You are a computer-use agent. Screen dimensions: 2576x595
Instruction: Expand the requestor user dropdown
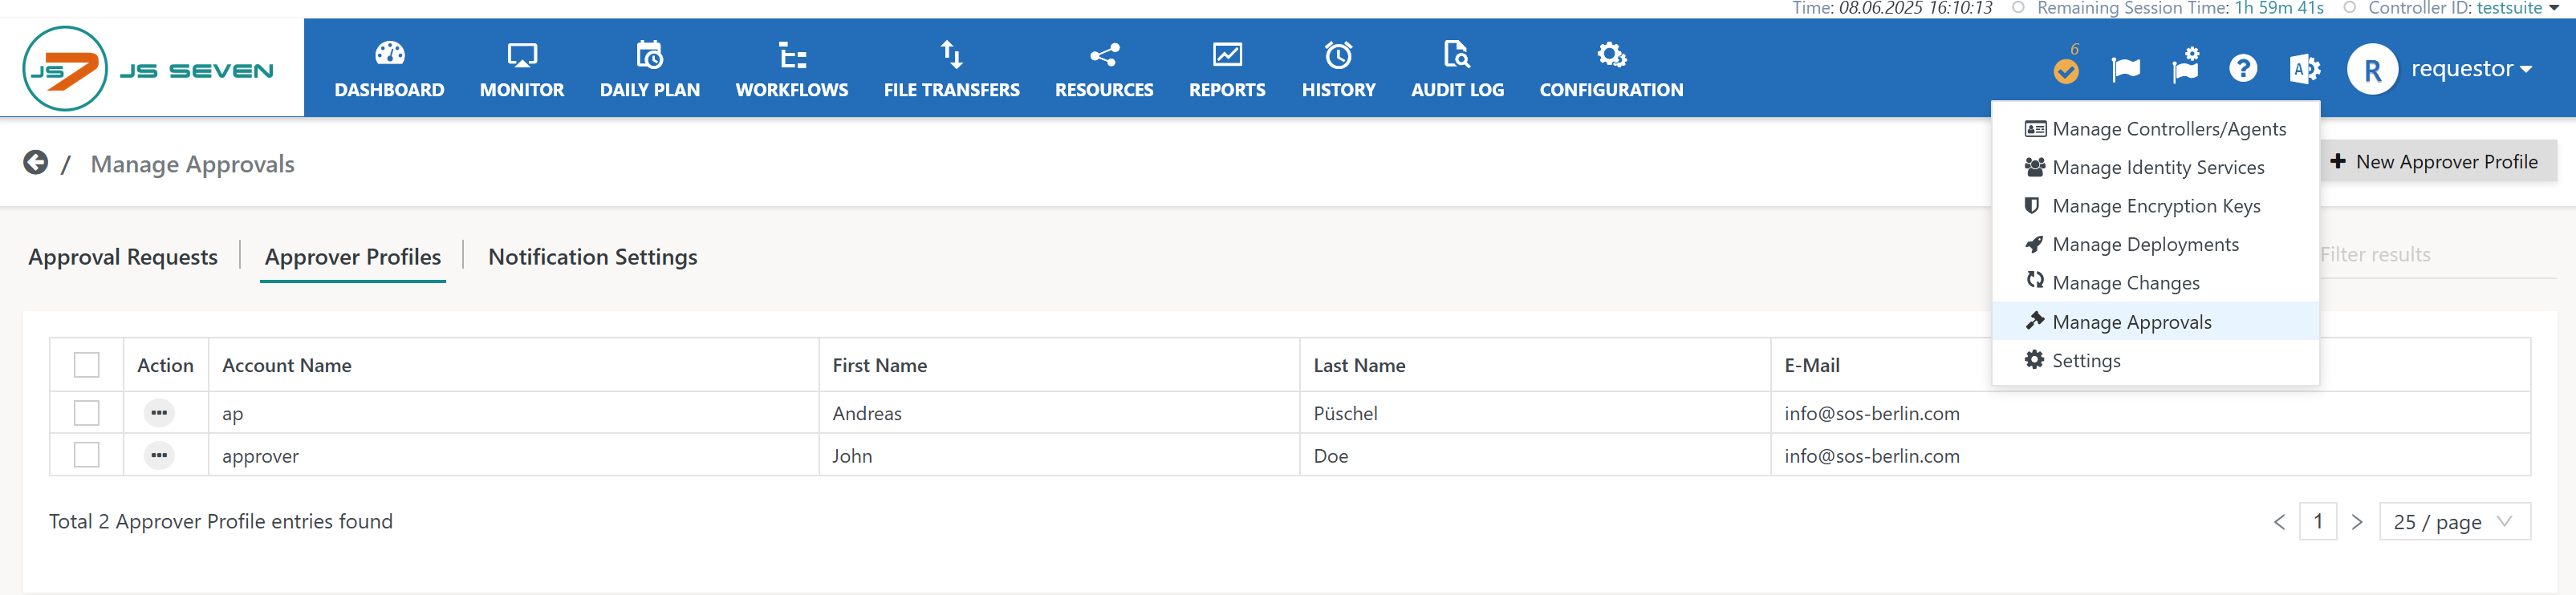tap(2471, 69)
